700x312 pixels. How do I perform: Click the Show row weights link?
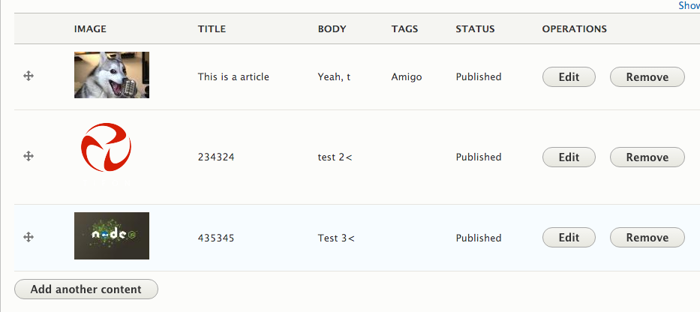click(689, 5)
